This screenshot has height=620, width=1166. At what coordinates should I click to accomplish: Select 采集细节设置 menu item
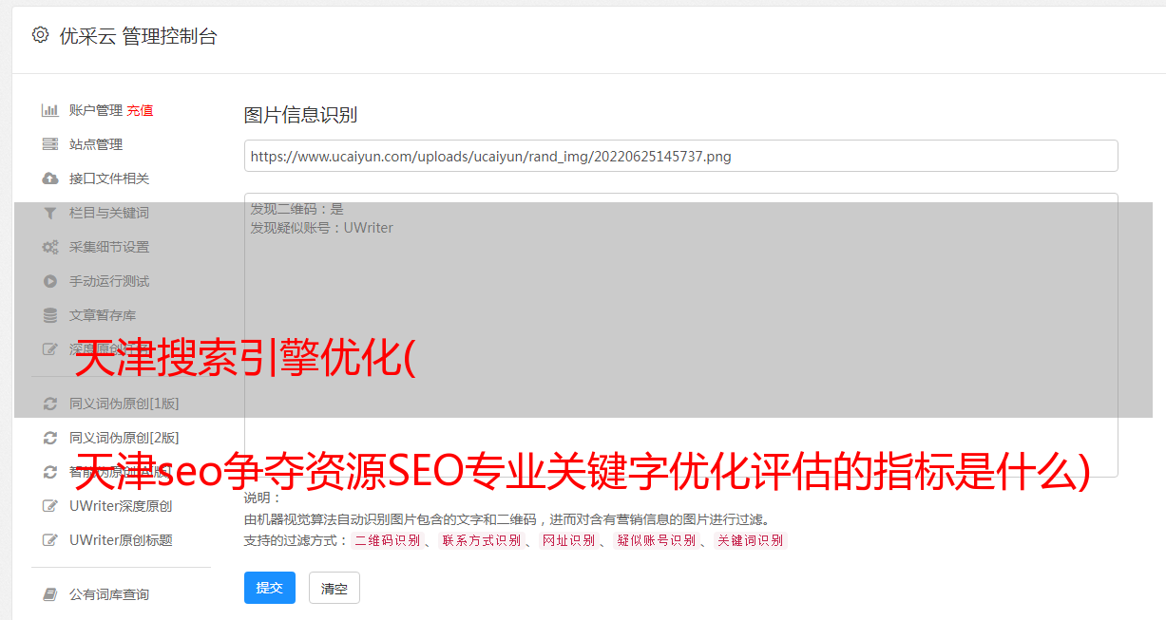[x=109, y=247]
